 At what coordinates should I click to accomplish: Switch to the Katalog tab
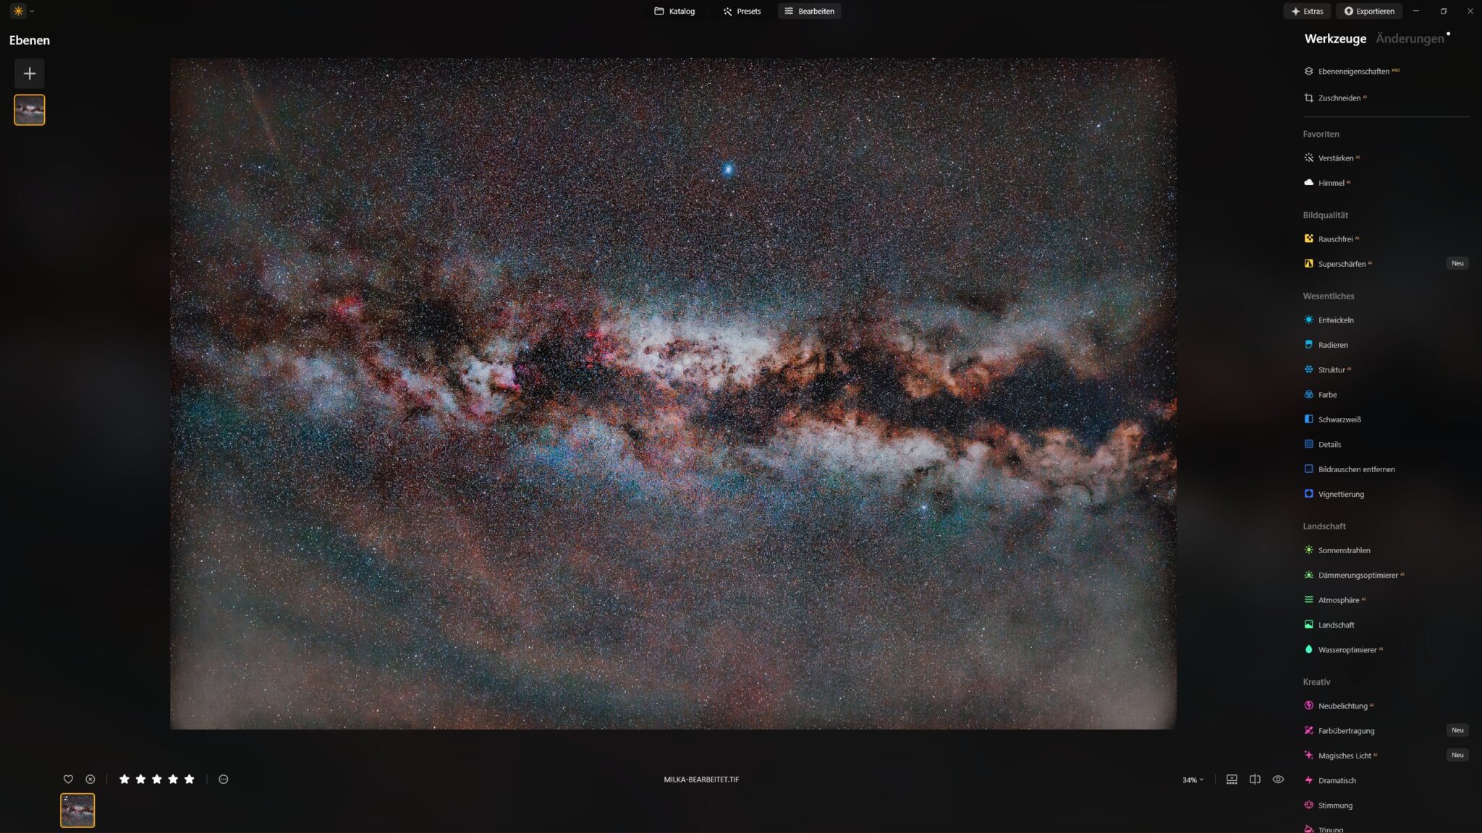(x=674, y=11)
